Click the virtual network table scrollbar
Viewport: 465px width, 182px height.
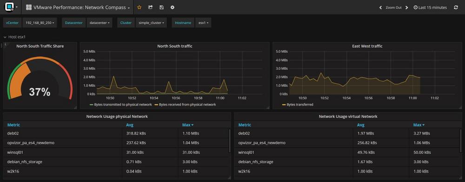click(x=460, y=141)
